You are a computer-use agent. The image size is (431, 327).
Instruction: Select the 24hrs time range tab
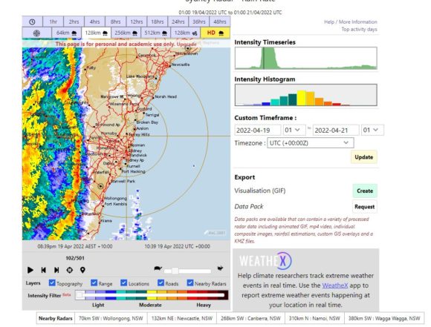(178, 22)
